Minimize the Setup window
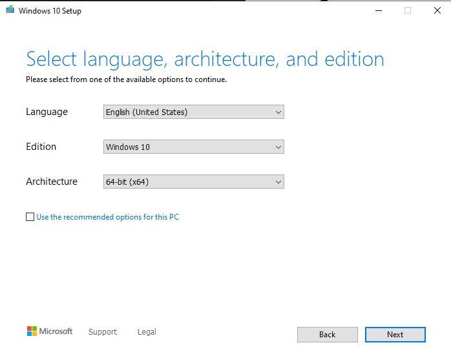The image size is (451, 356). click(x=377, y=10)
